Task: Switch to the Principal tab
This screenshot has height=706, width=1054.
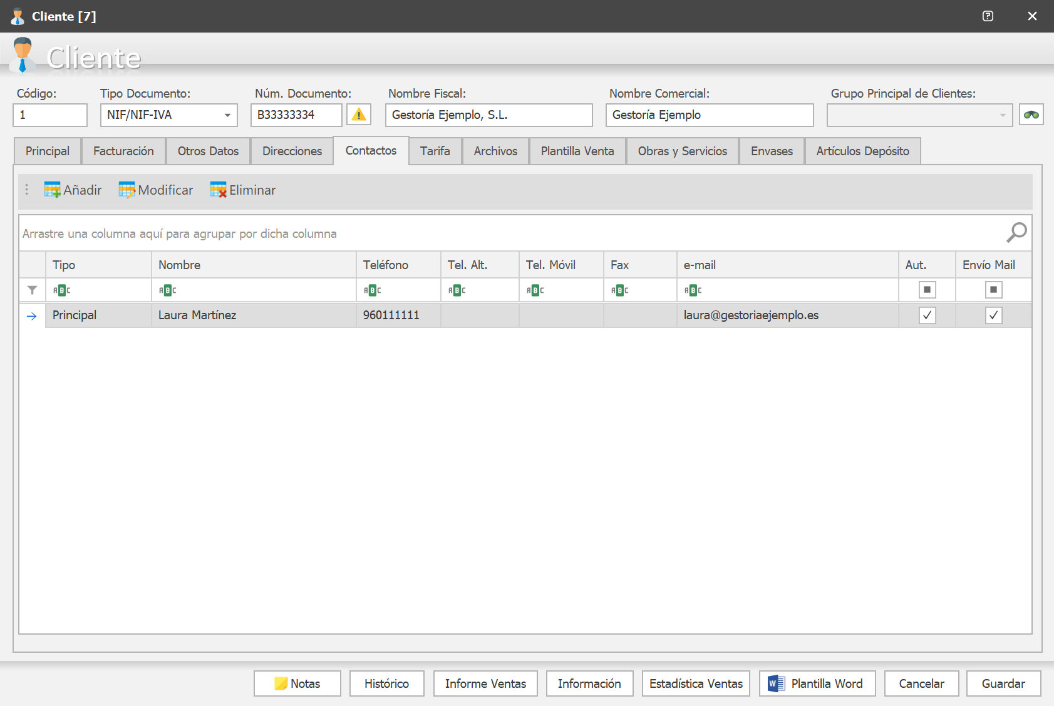Action: [x=48, y=151]
